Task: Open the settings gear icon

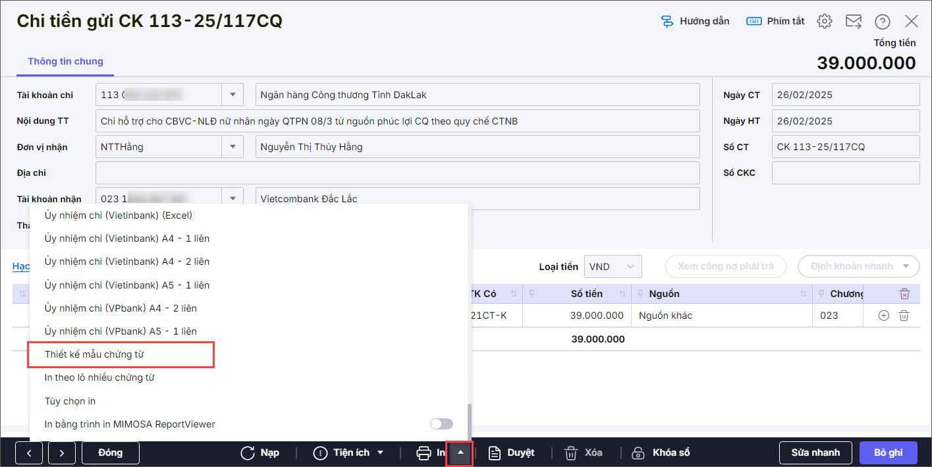Action: coord(824,22)
